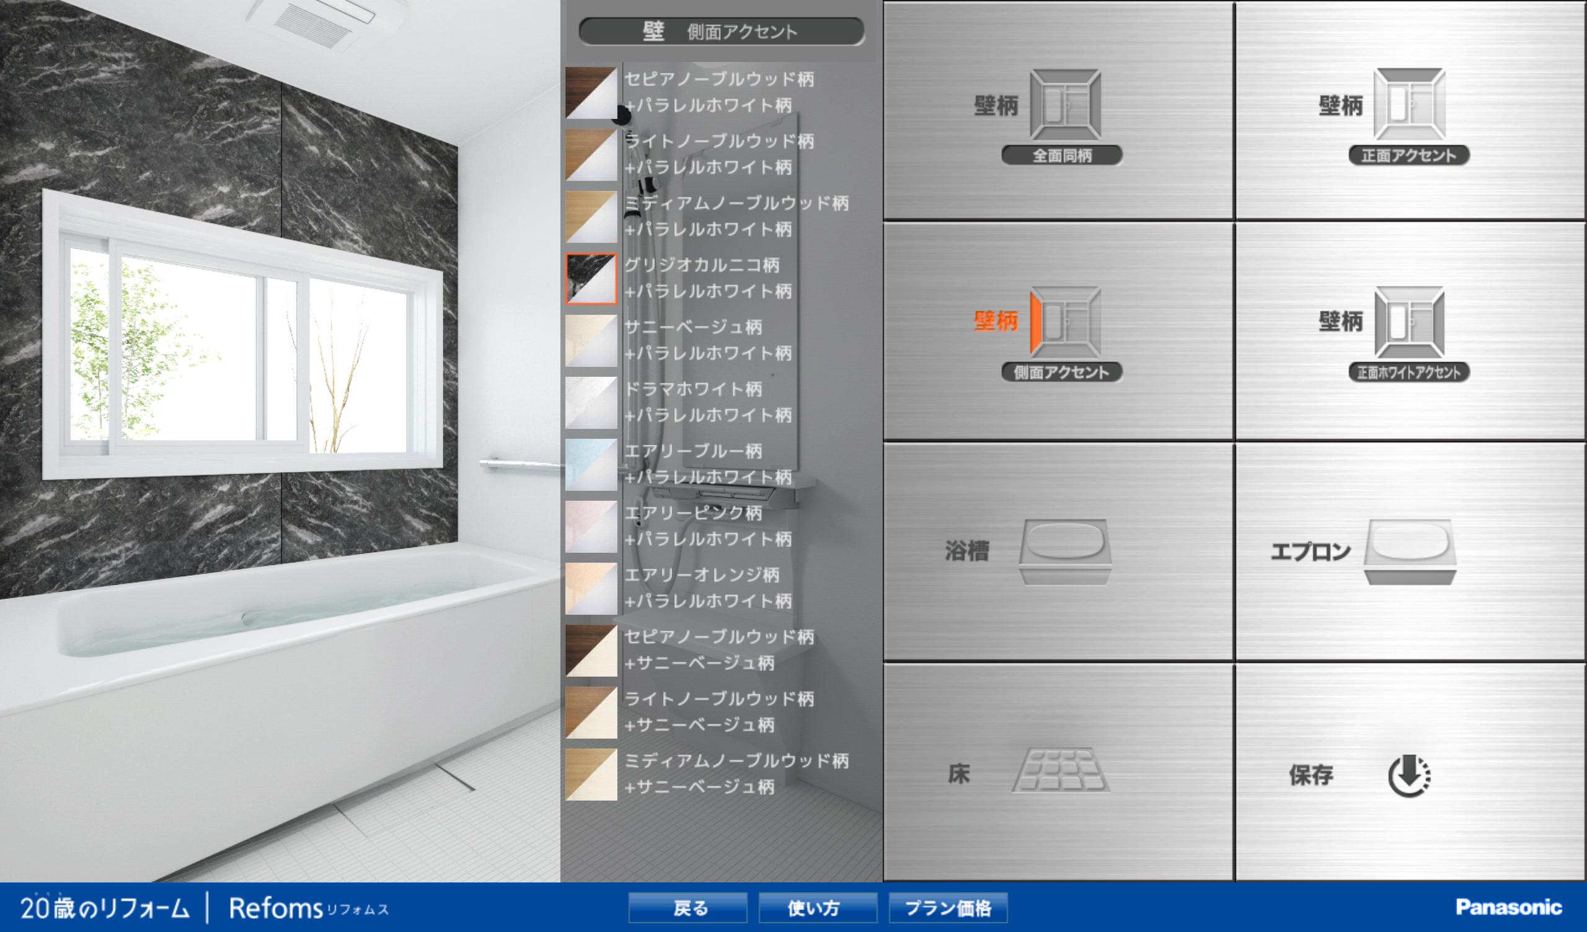Pick the ドラマホワイト柄 swatch
Image resolution: width=1587 pixels, height=932 pixels.
point(591,402)
